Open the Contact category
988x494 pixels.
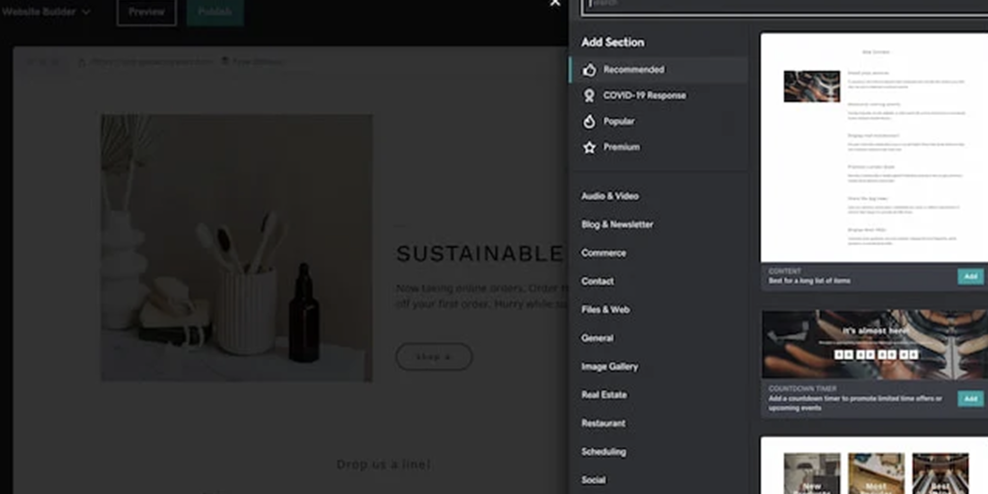pyautogui.click(x=597, y=281)
